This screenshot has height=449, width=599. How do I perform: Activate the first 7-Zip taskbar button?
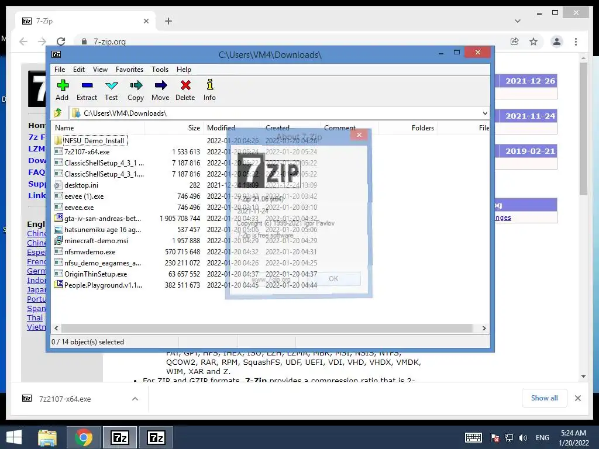click(119, 437)
